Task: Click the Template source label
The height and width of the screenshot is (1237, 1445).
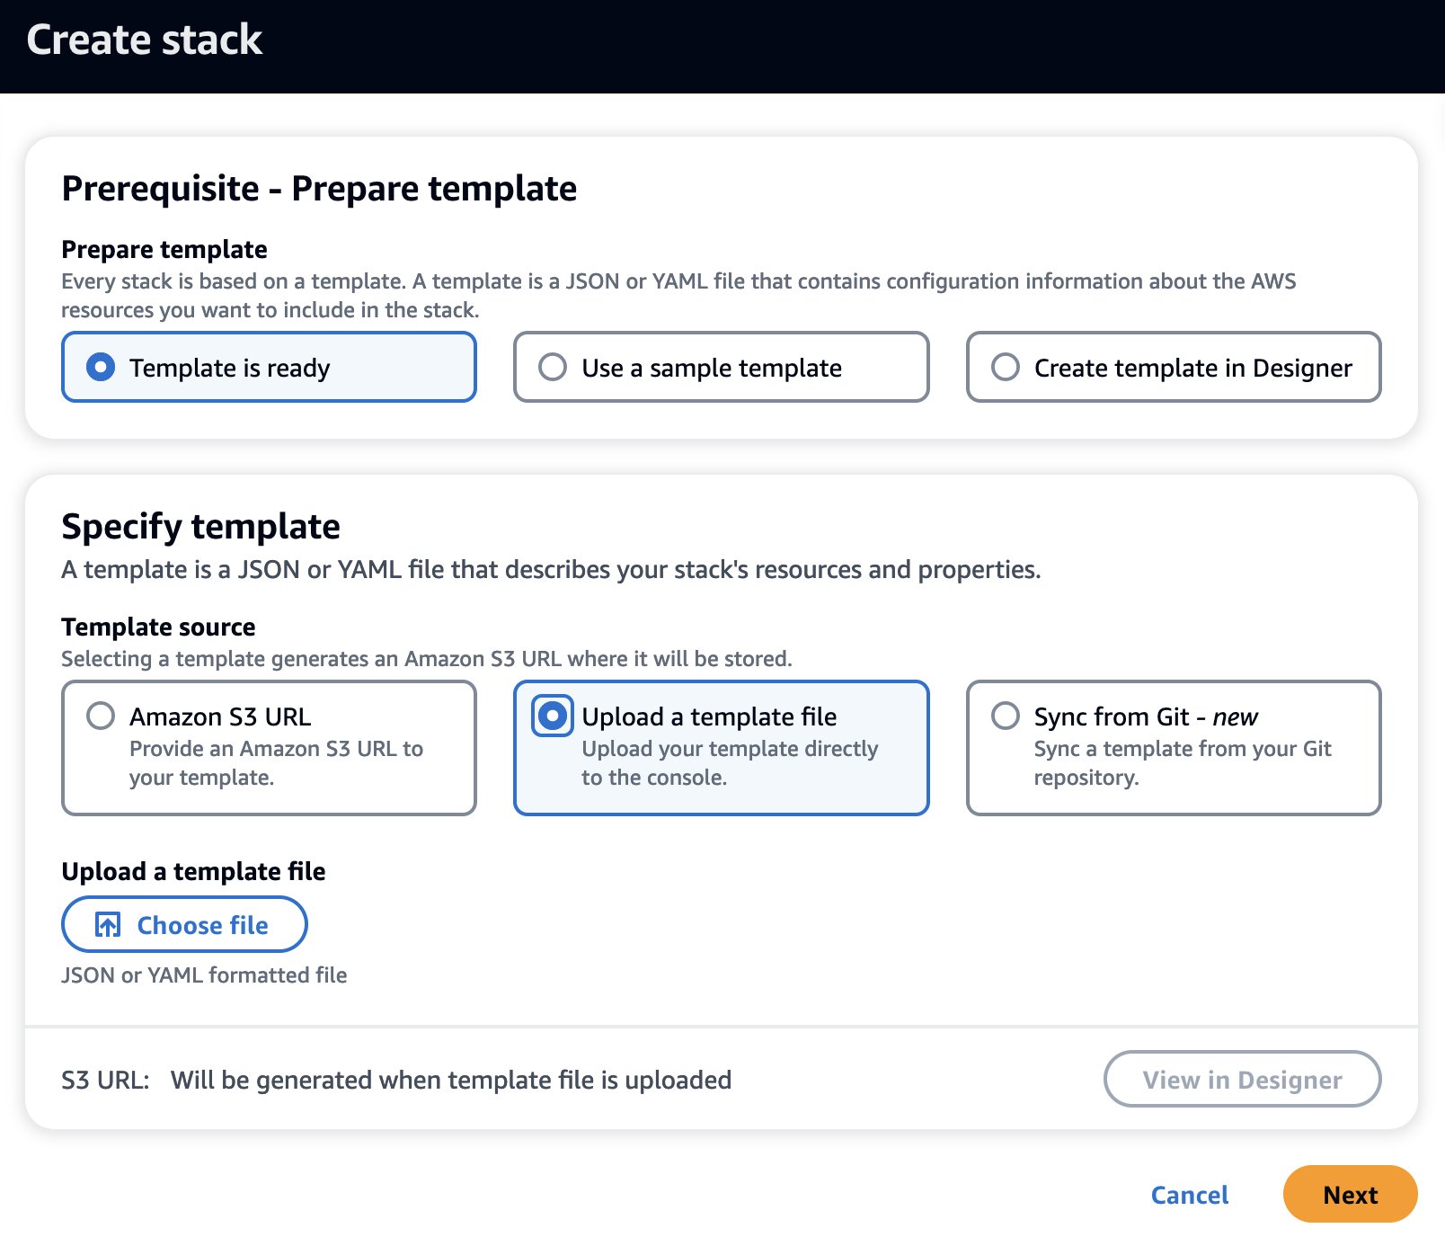Action: pos(158,627)
